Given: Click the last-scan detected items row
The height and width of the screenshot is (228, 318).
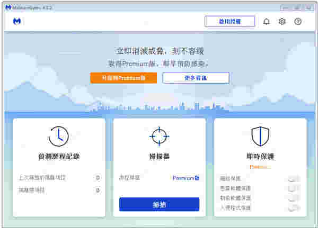Looking at the screenshot, I should coord(59,178).
